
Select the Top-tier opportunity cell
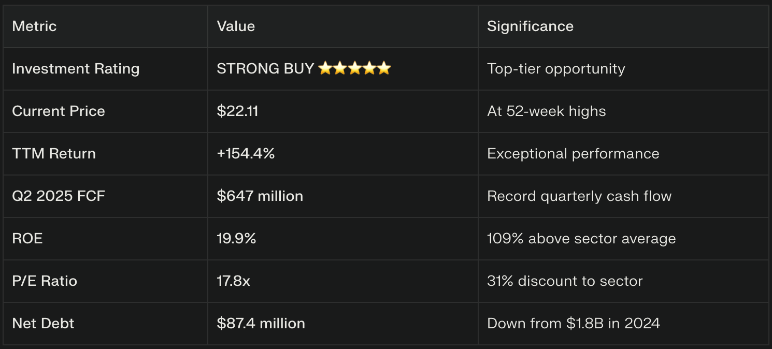(x=556, y=69)
